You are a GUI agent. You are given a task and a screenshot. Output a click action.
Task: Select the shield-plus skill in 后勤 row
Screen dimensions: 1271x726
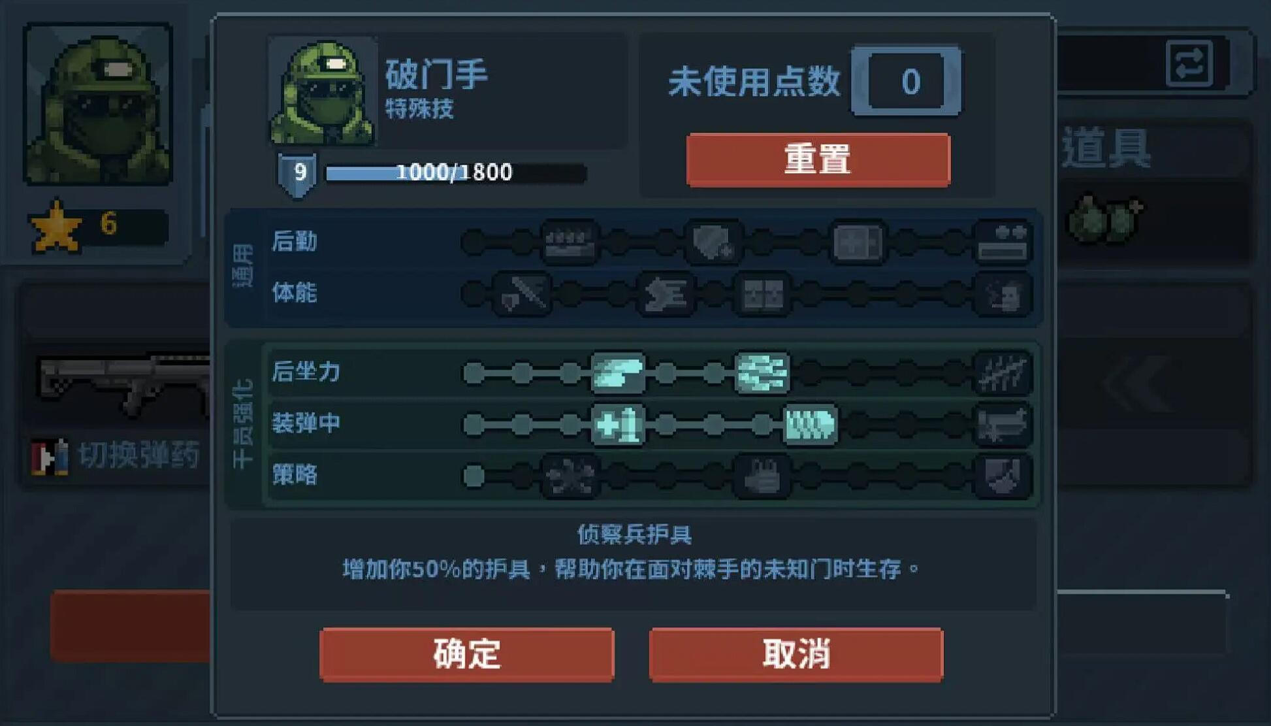(x=714, y=242)
